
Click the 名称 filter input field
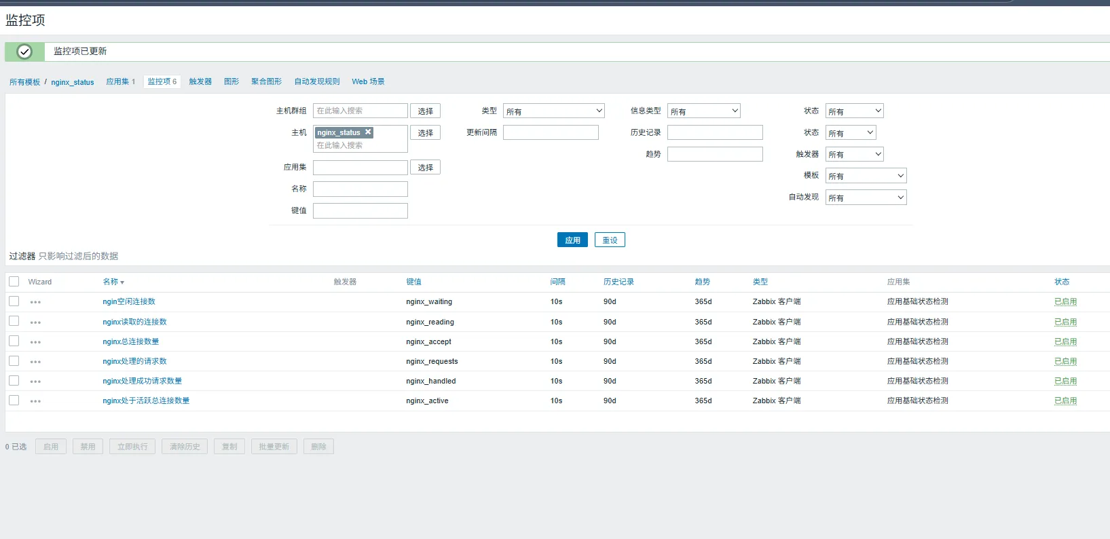pyautogui.click(x=360, y=189)
